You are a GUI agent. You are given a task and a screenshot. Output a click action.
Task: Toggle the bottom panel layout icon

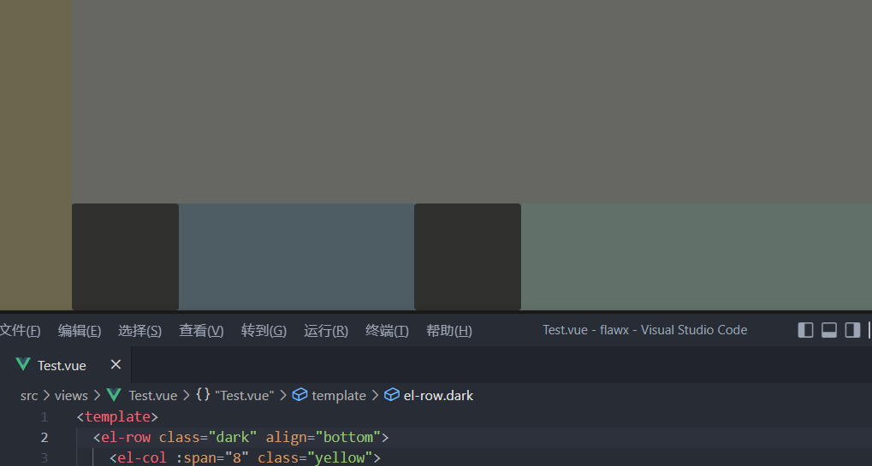click(x=829, y=330)
